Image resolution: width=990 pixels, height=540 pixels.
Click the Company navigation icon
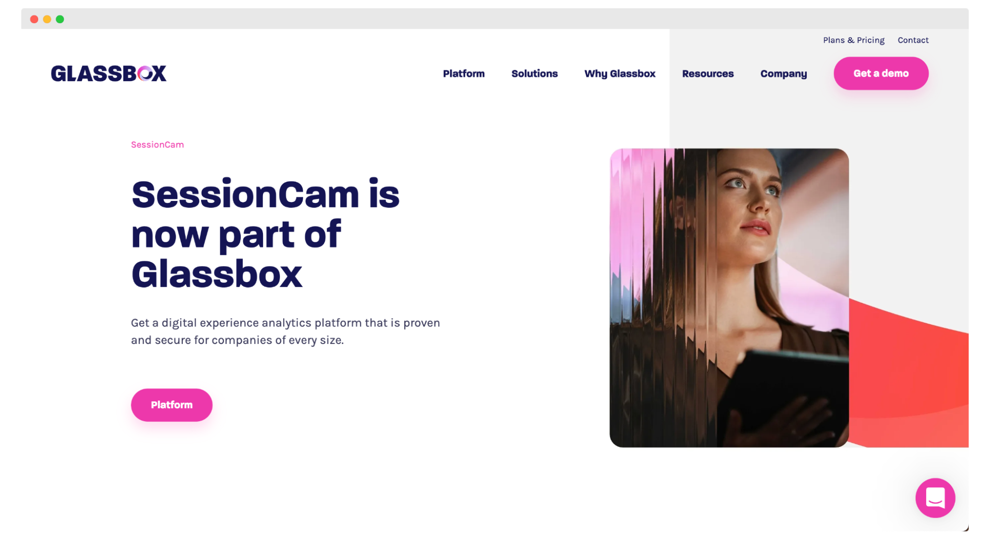tap(783, 74)
